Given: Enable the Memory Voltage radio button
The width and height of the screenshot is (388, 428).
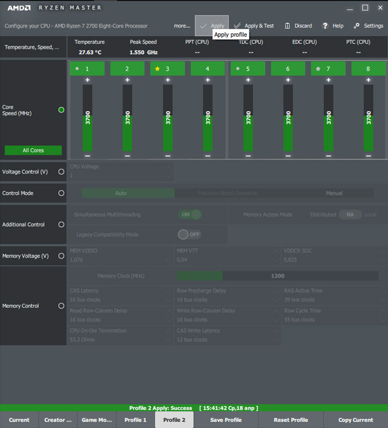Looking at the screenshot, I should (61, 256).
